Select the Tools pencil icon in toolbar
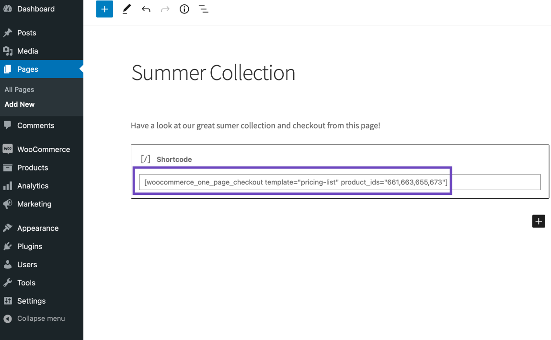Viewport: 551px width, 340px height. coord(126,9)
